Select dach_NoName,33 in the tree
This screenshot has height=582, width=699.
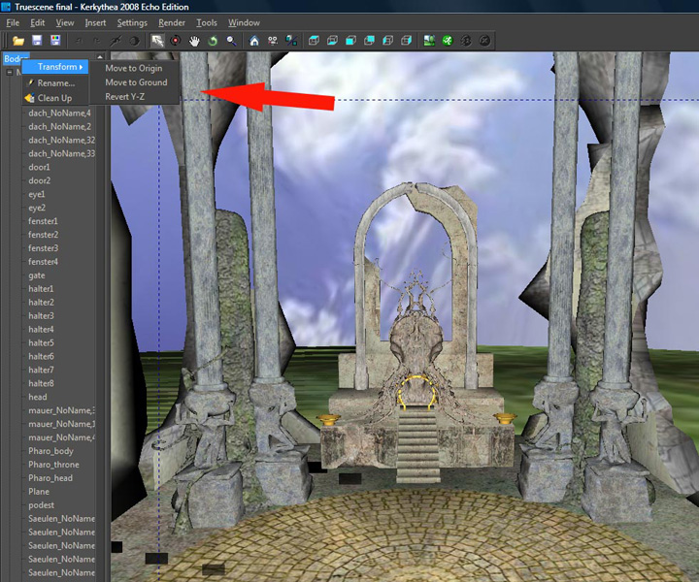click(61, 153)
